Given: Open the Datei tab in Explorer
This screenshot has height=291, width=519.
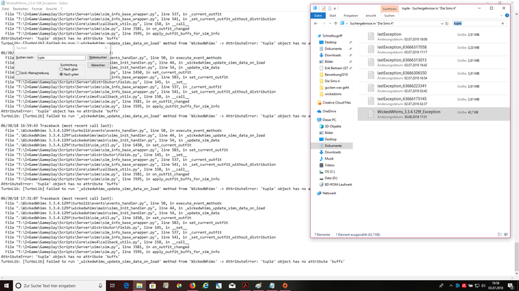Looking at the screenshot, I should pyautogui.click(x=318, y=15).
